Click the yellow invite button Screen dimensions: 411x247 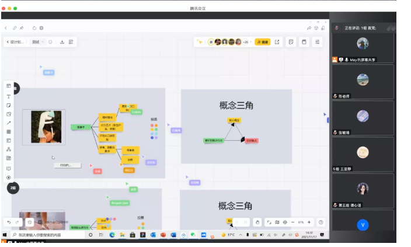click(x=263, y=42)
